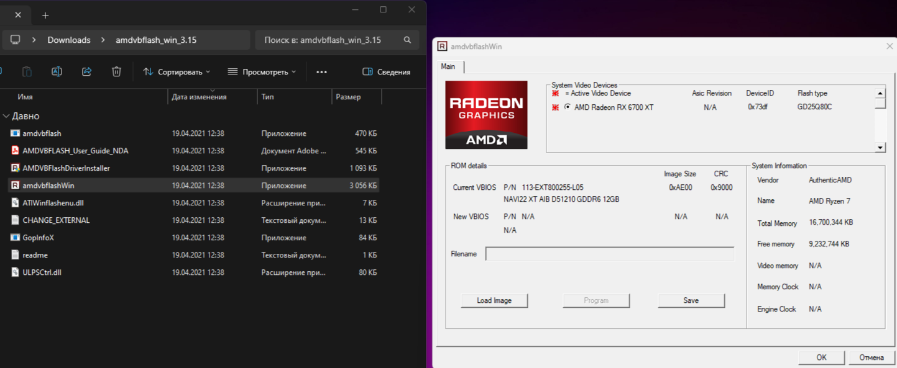Open the three-dots more options menu
Image resolution: width=897 pixels, height=368 pixels.
[321, 72]
